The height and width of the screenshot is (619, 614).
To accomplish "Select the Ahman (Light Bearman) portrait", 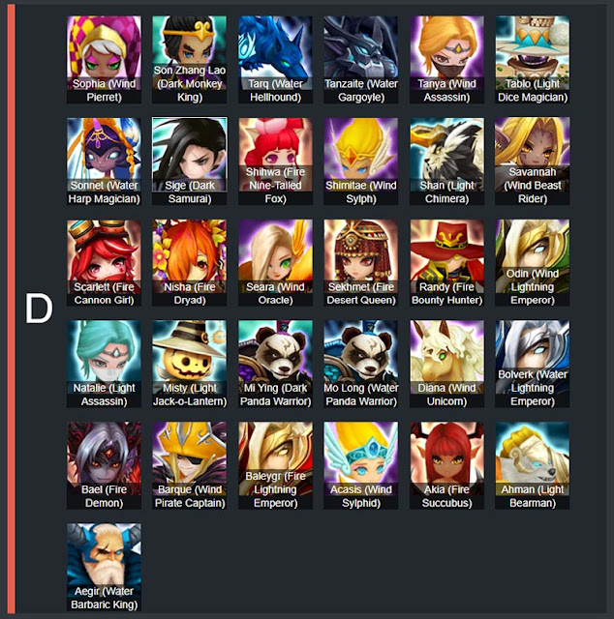I will pos(532,465).
